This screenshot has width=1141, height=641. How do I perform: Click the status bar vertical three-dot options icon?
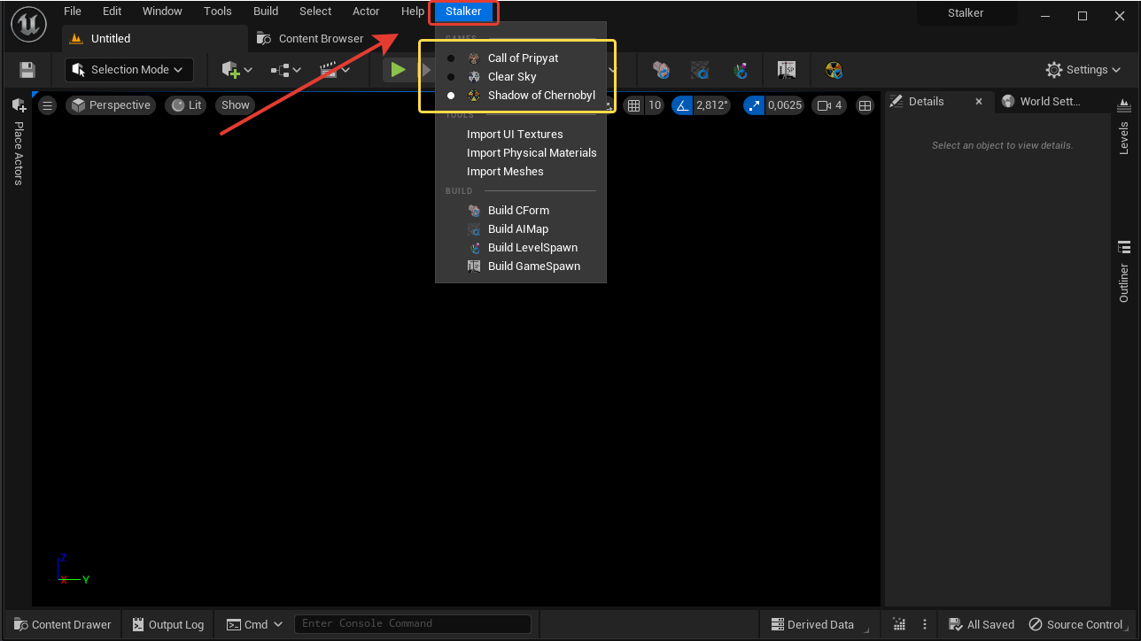(x=925, y=624)
